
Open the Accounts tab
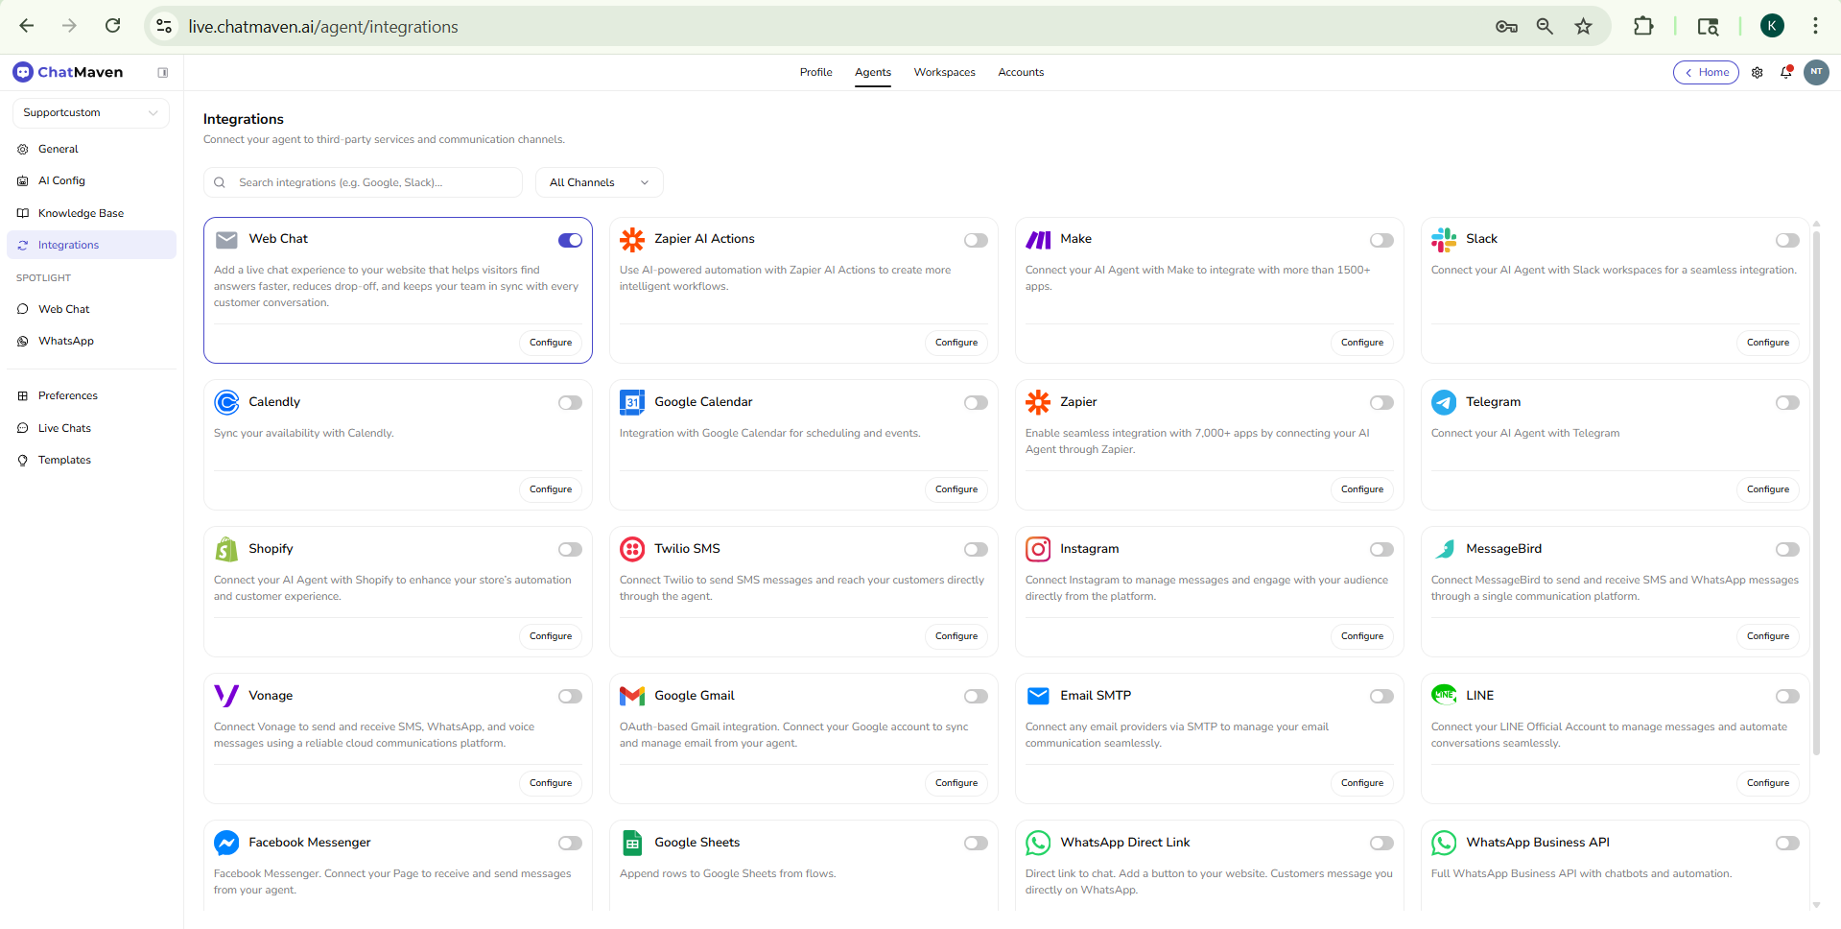1020,72
